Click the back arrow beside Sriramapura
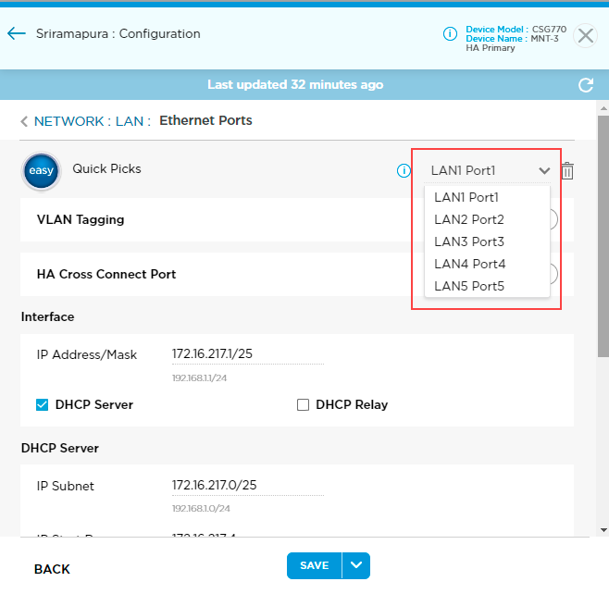This screenshot has height=594, width=609. tap(16, 34)
